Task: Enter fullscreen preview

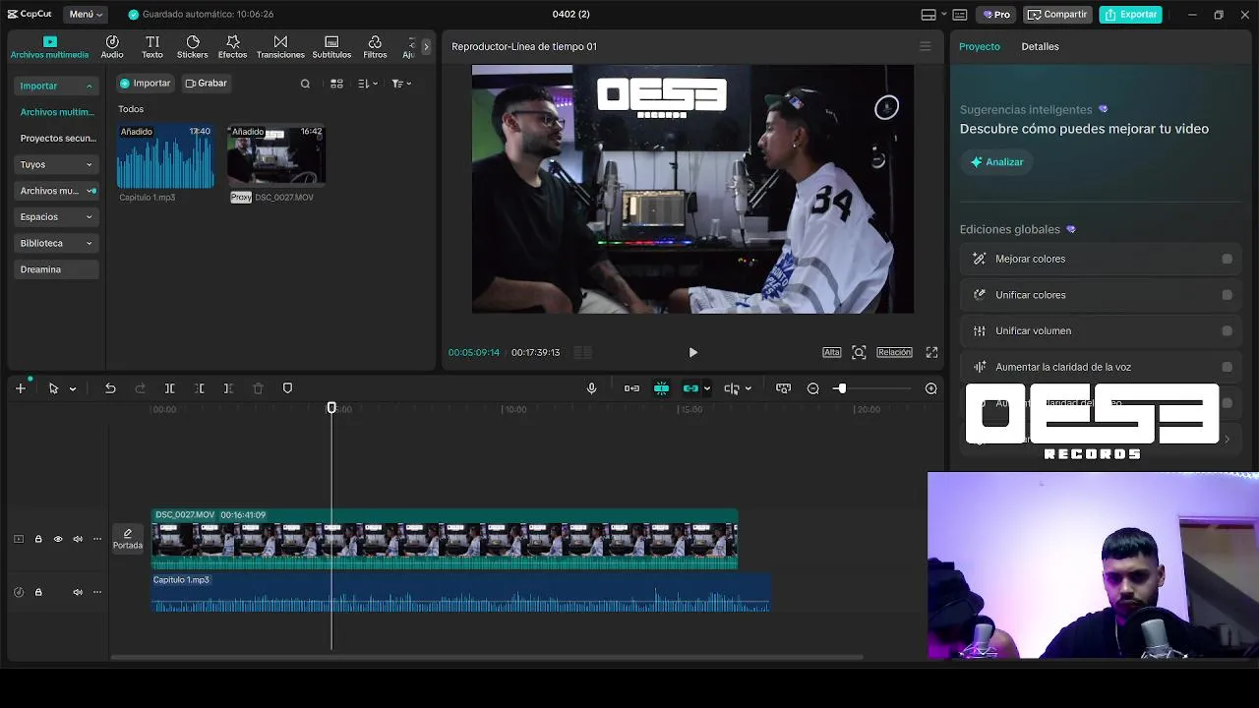Action: [x=931, y=352]
